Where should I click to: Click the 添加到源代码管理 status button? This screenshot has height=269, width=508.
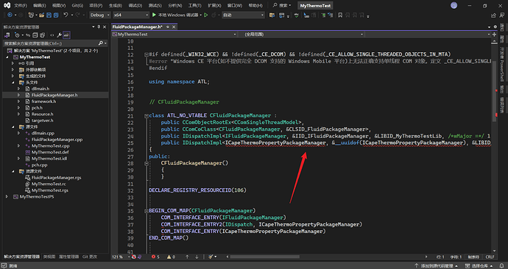click(436, 266)
